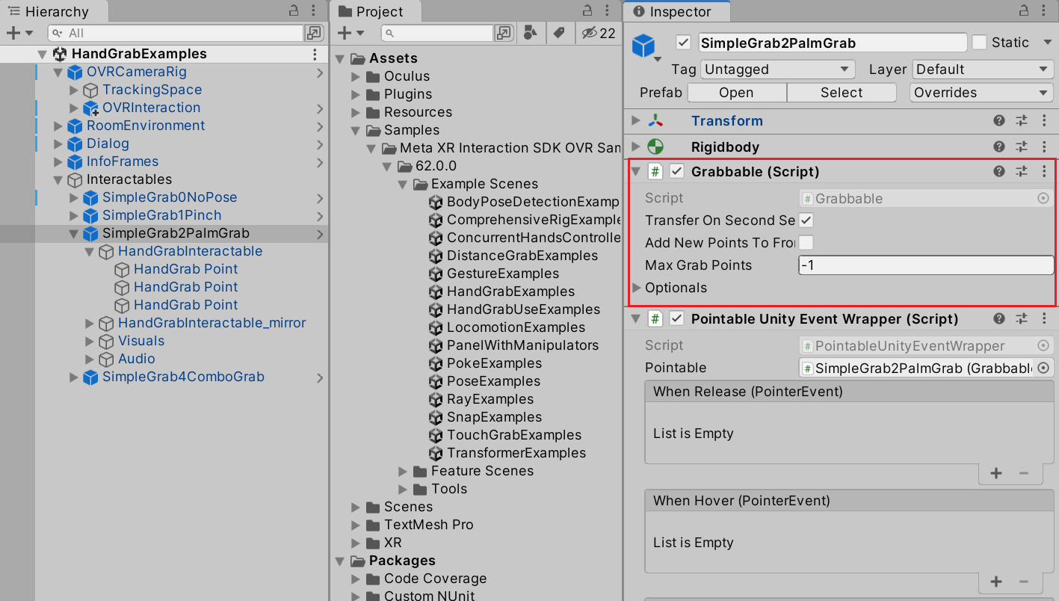This screenshot has width=1059, height=601.
Task: Open SimpleGrab4ComboGrab prefab via chevron
Action: coord(320,377)
